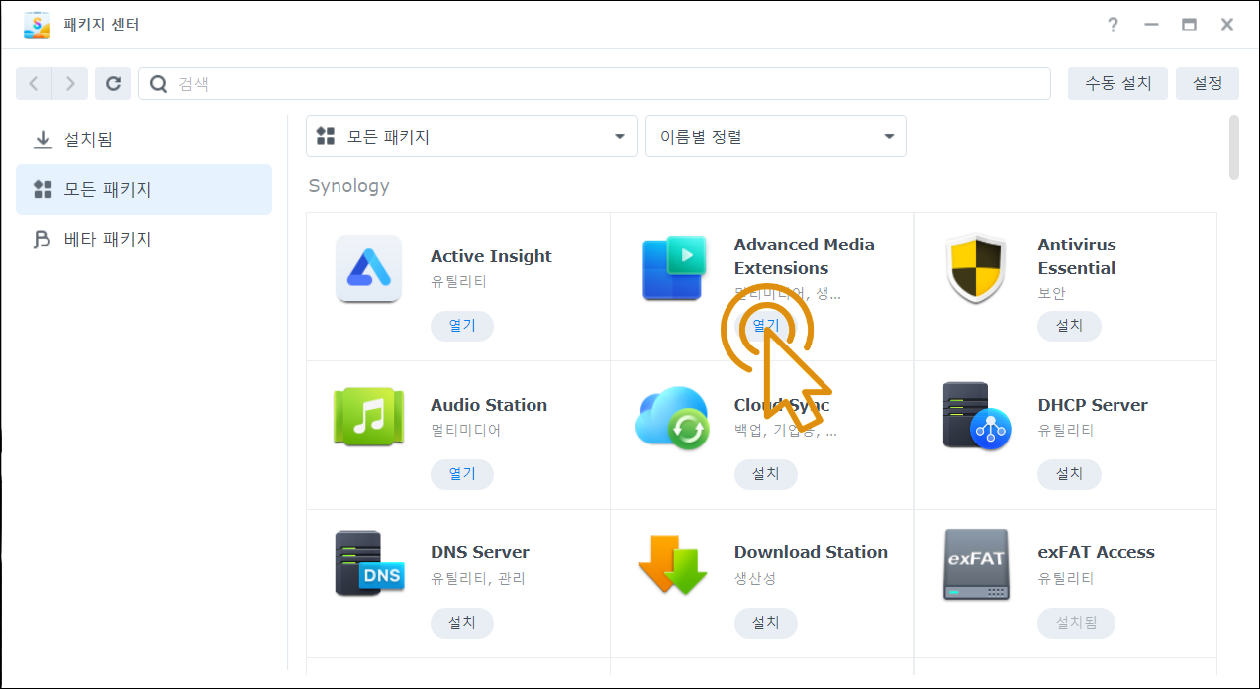
Task: Open help with the question mark icon
Action: (x=1114, y=25)
